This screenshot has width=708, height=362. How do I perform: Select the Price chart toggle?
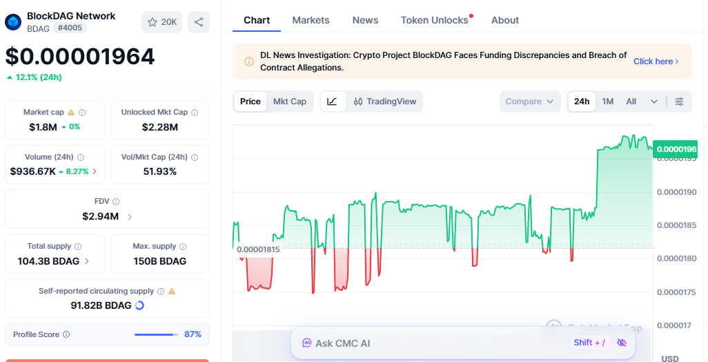coord(250,102)
